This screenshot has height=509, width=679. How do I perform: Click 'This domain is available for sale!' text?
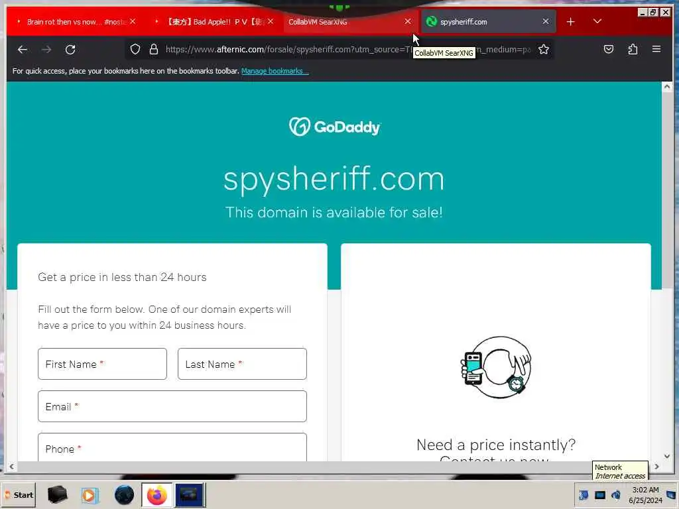pos(334,213)
